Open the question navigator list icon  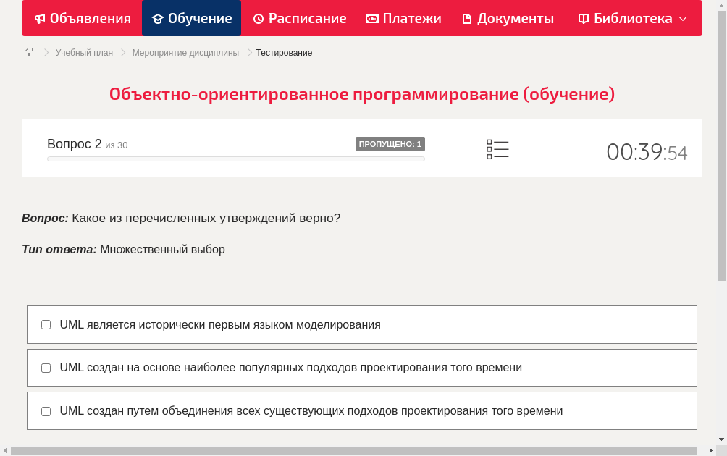pyautogui.click(x=497, y=149)
